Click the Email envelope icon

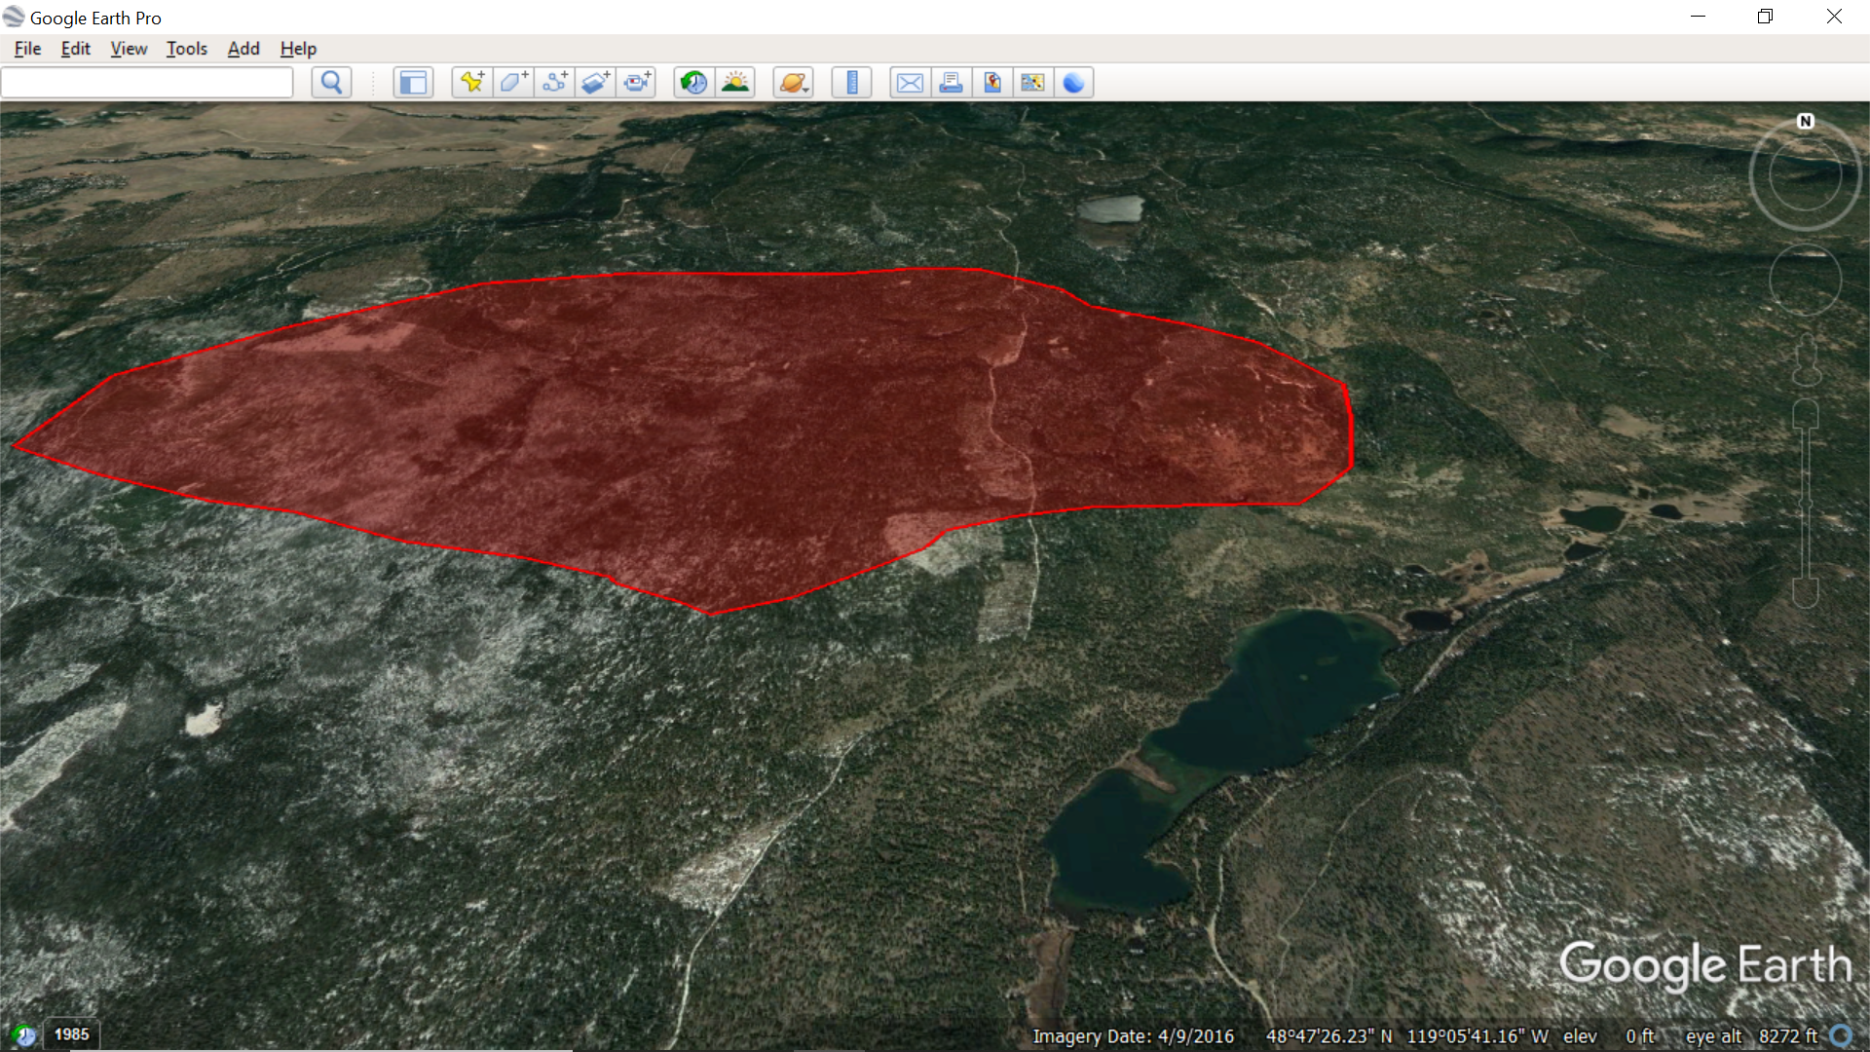coord(910,83)
